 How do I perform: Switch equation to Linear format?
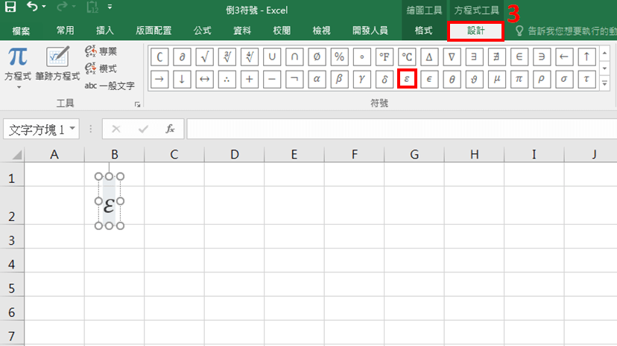(101, 68)
